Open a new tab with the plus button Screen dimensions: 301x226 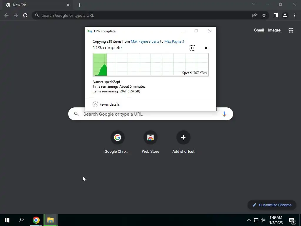click(x=79, y=5)
